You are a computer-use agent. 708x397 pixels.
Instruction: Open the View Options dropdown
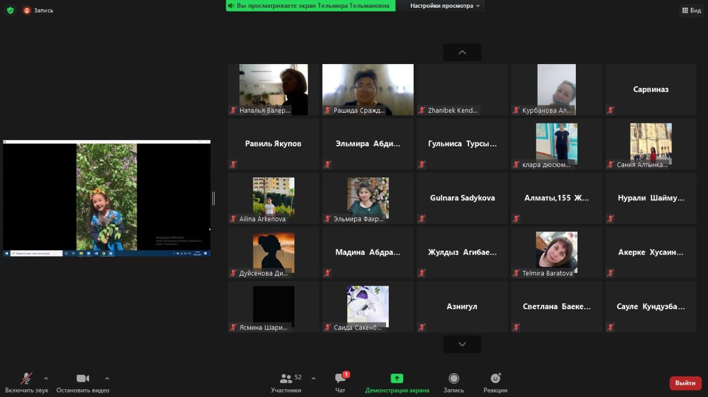point(445,6)
